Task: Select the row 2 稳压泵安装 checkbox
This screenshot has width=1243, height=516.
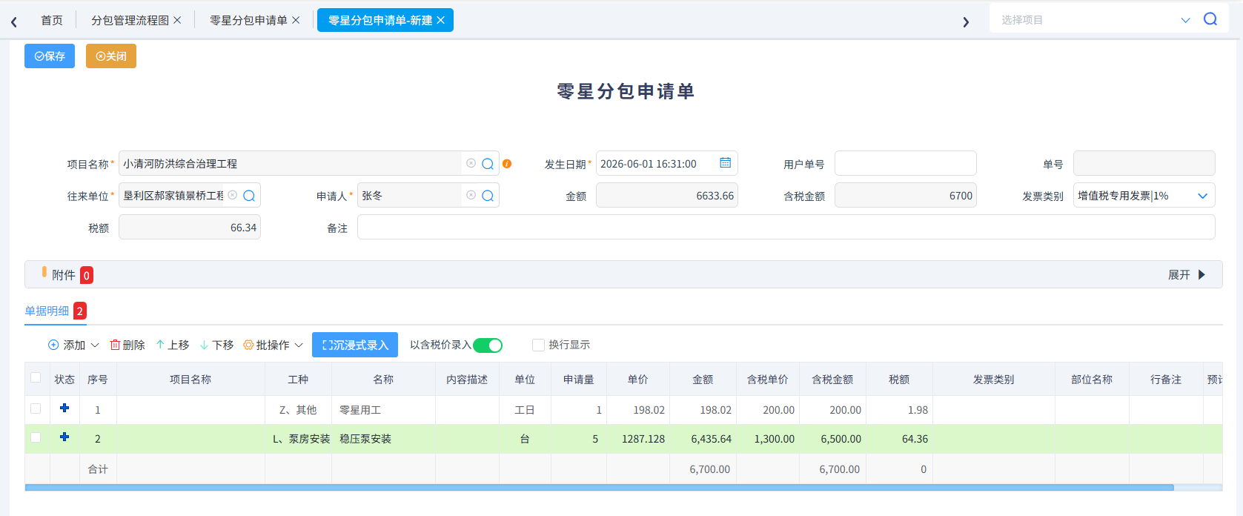Action: (x=36, y=437)
